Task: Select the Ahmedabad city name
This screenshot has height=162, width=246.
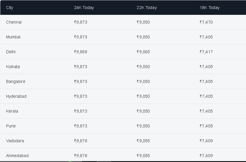Action: (17, 156)
